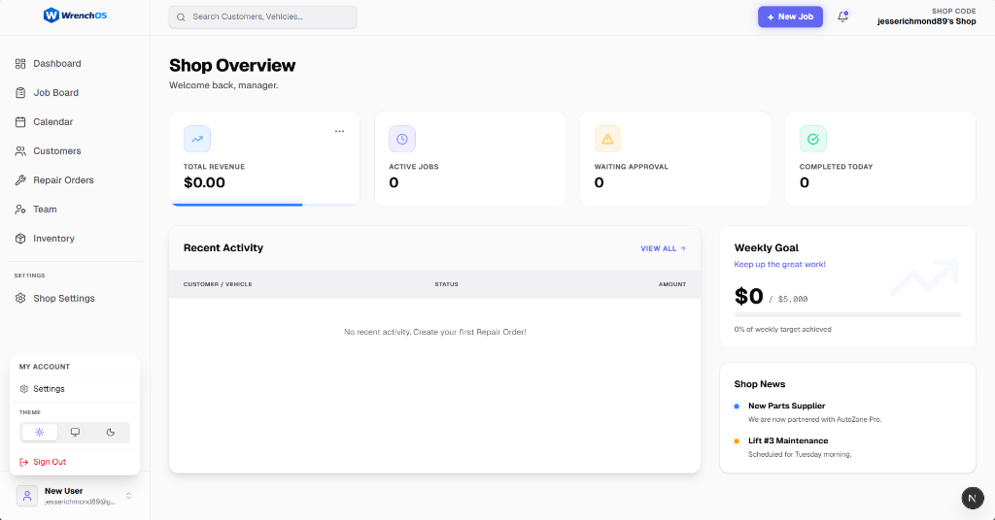The width and height of the screenshot is (995, 520).
Task: Open the Total Revenue card options menu
Action: 339,131
